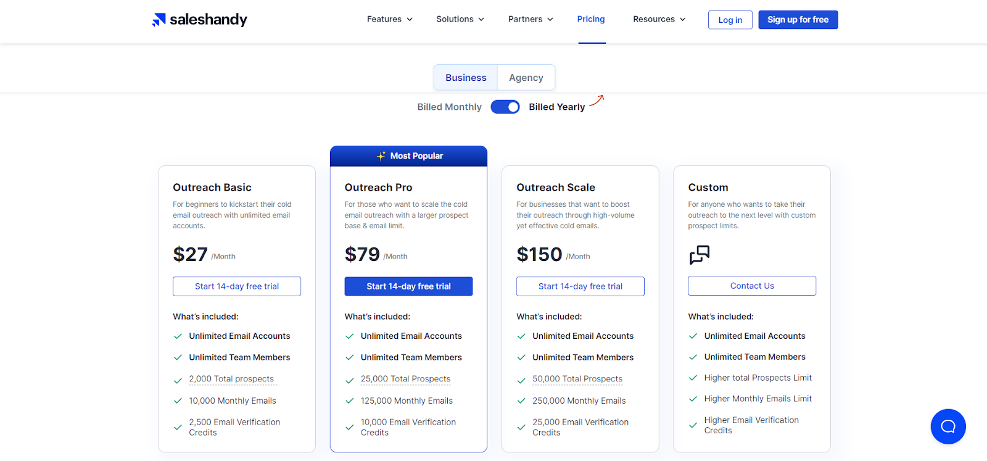Click Higher total Prospects Limit text
Viewport: 987px width, 461px height.
coord(758,378)
